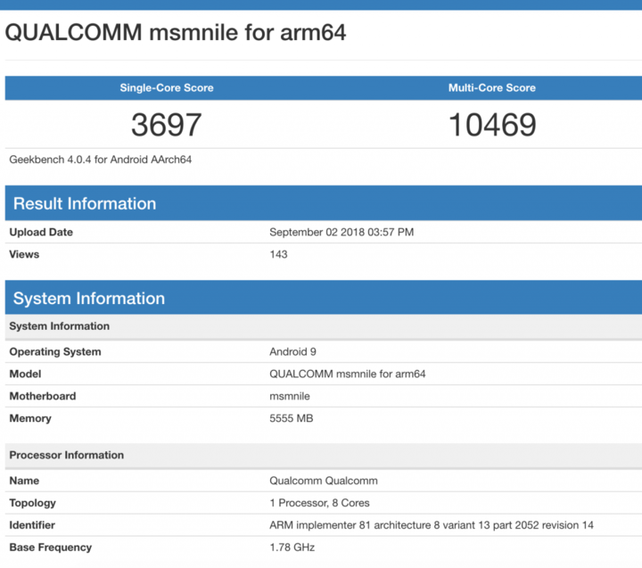Select the 'Android 9' value

click(292, 351)
